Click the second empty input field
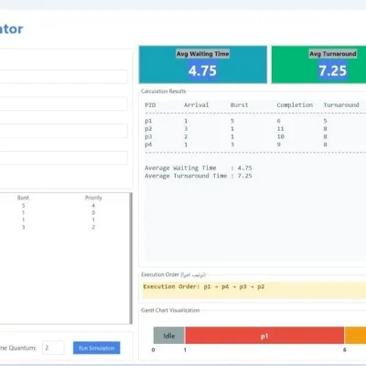 click(x=63, y=103)
